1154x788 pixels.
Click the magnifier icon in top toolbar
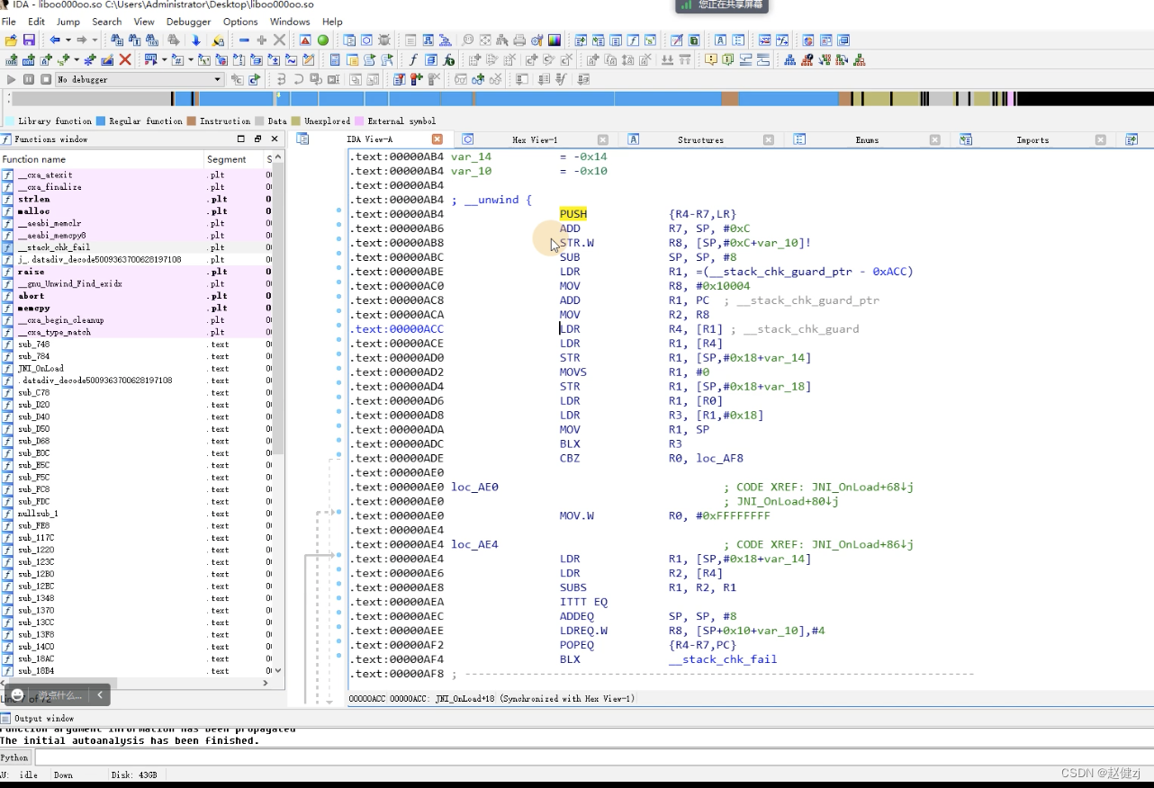468,40
